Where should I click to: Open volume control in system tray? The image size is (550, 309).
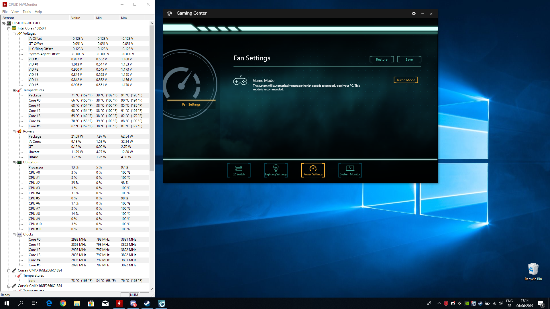tap(501, 303)
